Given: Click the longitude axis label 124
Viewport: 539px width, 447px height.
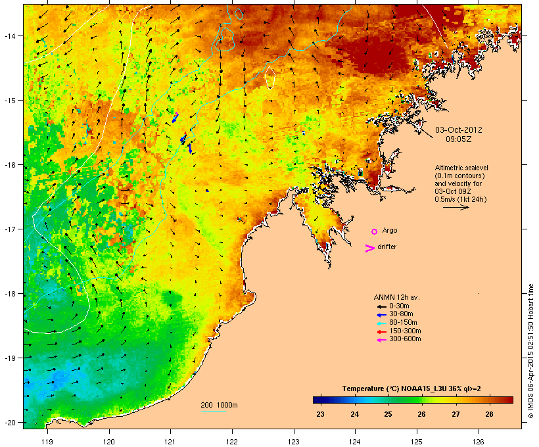Looking at the screenshot, I should pyautogui.click(x=355, y=442).
